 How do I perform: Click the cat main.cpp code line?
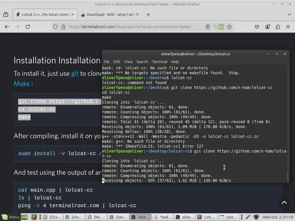click(x=56, y=190)
